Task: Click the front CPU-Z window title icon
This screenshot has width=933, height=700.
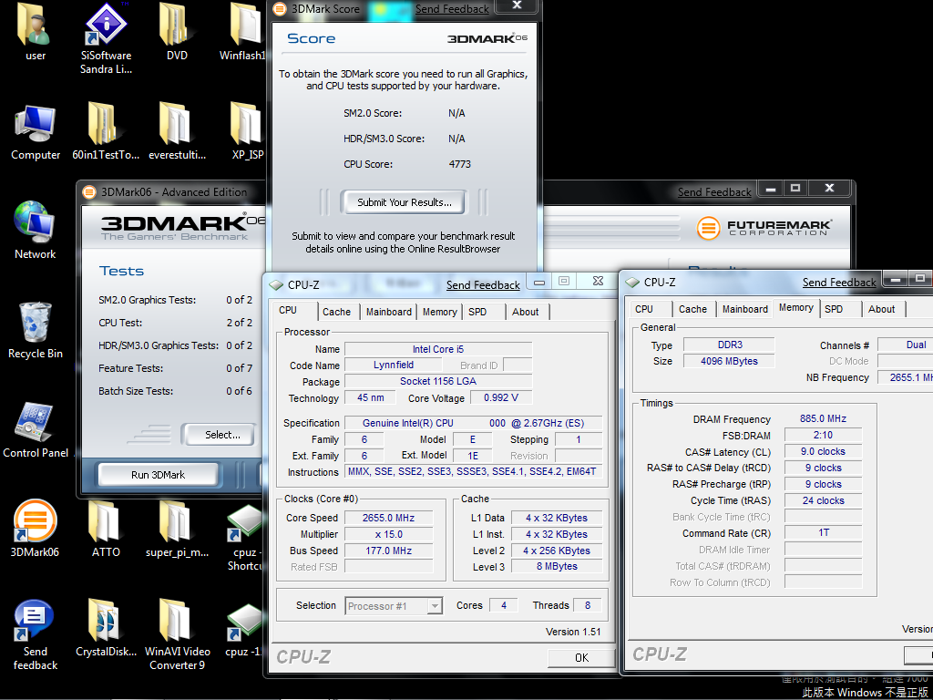Action: pos(275,284)
